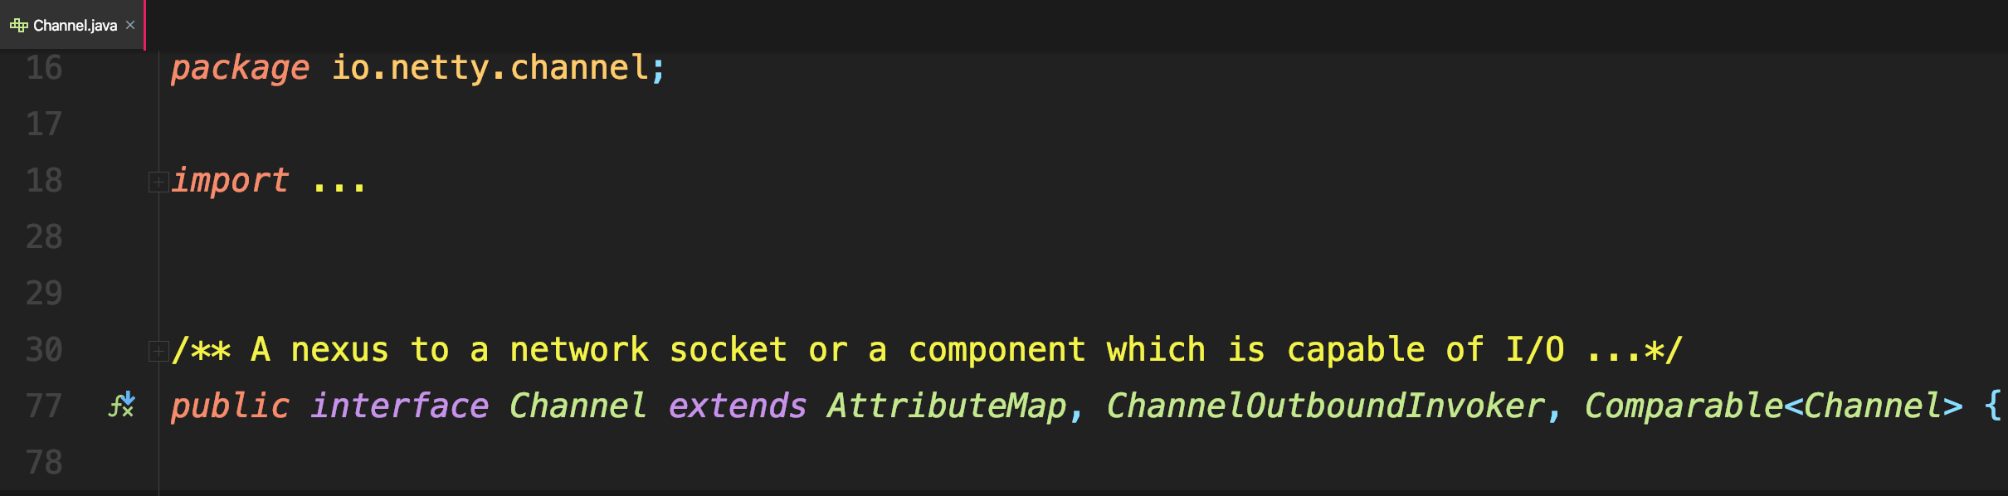
Task: Click the implemented-by gutter icon on line 77
Action: coord(122,405)
